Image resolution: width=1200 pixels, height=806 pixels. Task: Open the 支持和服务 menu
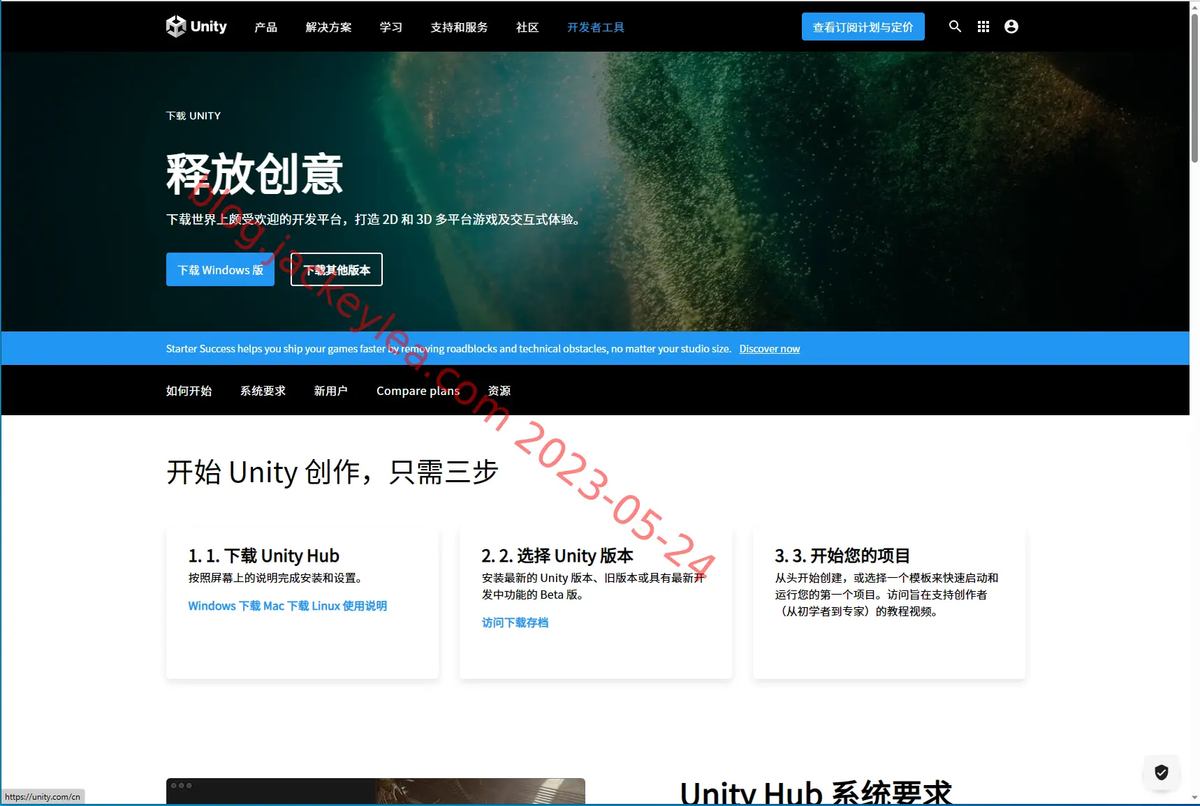click(460, 27)
